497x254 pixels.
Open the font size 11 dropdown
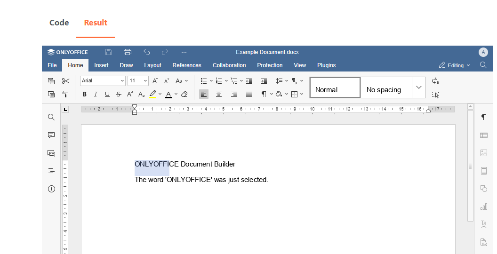coord(145,81)
